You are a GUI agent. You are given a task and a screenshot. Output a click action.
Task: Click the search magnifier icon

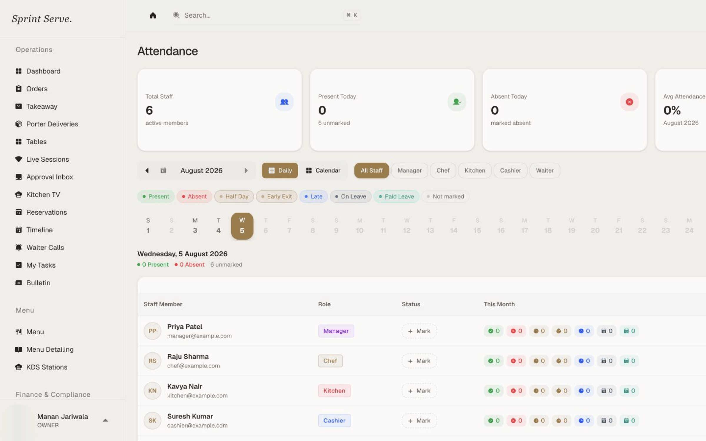[x=176, y=15]
